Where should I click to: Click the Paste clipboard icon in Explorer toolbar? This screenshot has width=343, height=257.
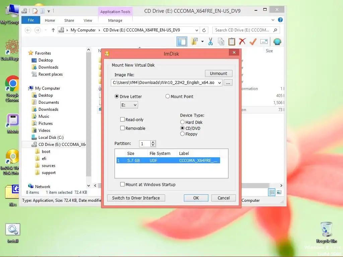(x=231, y=41)
